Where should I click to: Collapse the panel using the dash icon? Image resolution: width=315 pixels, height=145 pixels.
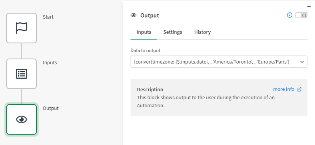pos(309,6)
